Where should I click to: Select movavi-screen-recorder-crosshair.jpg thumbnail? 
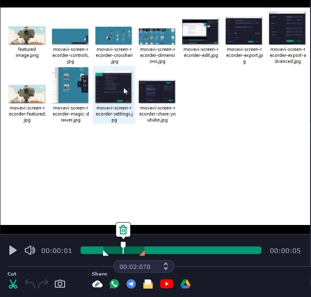(113, 36)
